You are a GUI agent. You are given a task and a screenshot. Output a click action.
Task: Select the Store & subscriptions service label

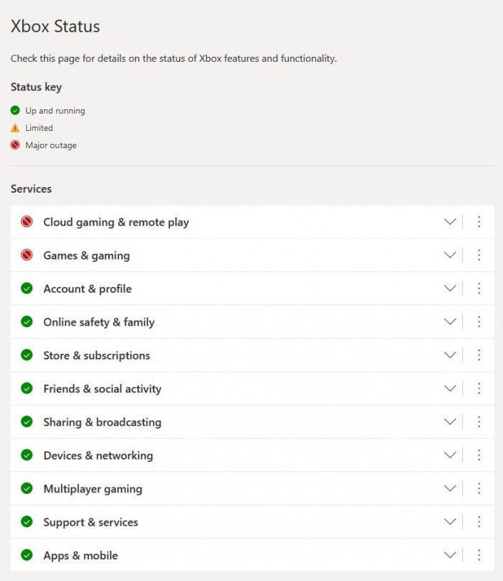(x=97, y=355)
